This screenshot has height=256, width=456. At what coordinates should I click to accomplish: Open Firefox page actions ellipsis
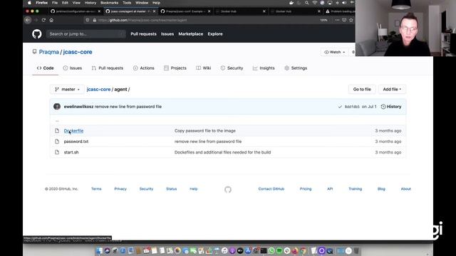tap(337, 20)
